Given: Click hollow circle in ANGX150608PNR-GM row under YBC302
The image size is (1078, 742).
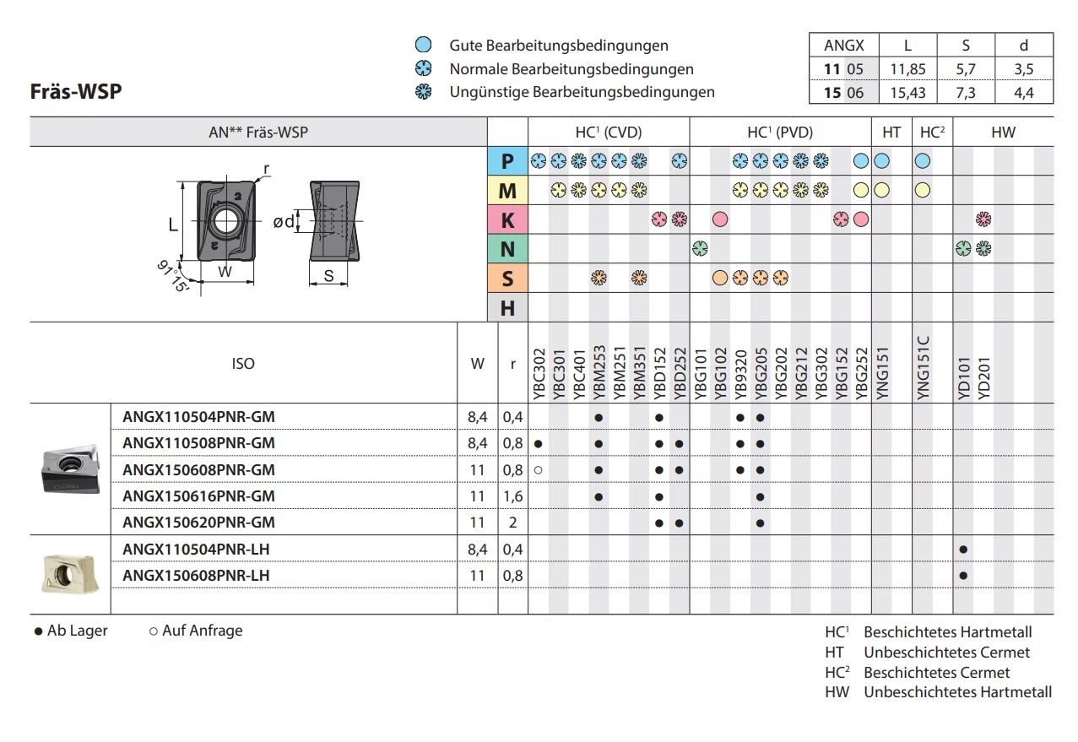Looking at the screenshot, I should tap(538, 469).
